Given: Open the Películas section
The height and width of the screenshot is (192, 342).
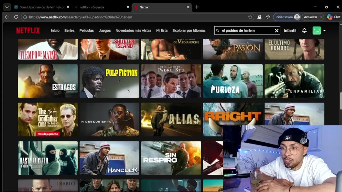Looking at the screenshot, I should (87, 31).
